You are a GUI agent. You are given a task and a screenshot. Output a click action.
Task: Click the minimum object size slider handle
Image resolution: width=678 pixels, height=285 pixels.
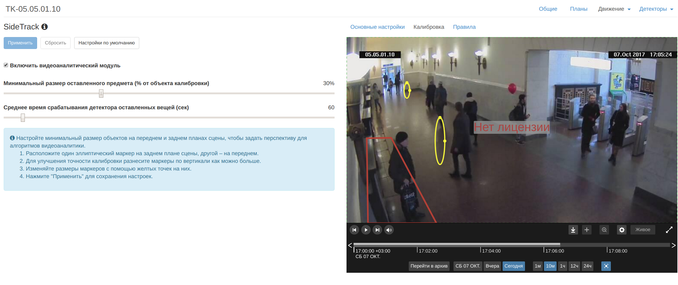[101, 93]
